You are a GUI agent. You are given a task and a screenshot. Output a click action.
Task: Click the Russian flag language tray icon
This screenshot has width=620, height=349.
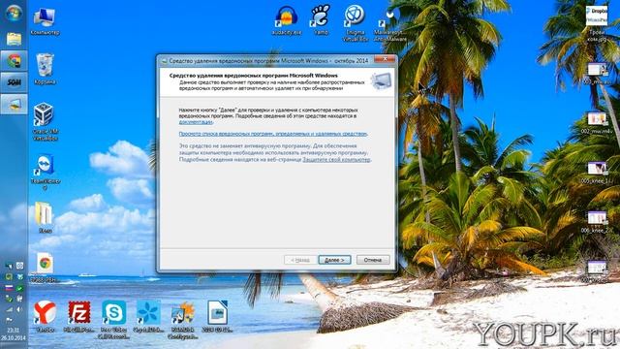9,288
